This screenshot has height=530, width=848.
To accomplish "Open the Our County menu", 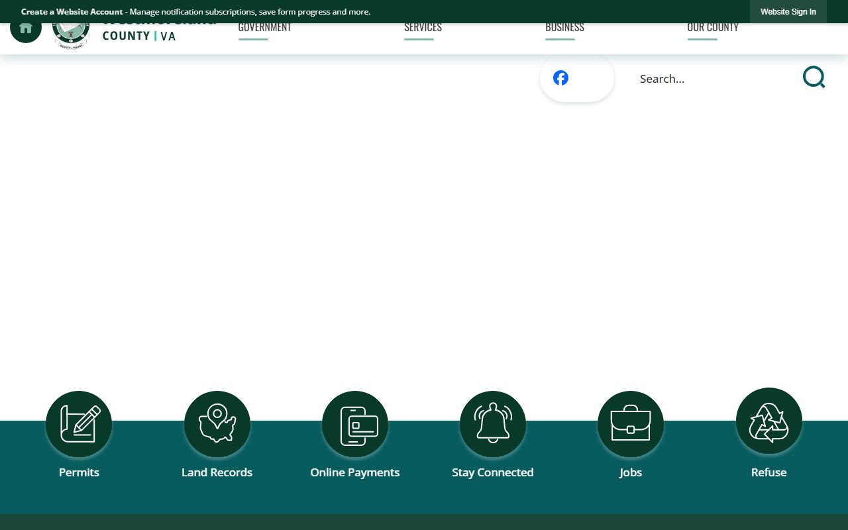I will [x=712, y=28].
